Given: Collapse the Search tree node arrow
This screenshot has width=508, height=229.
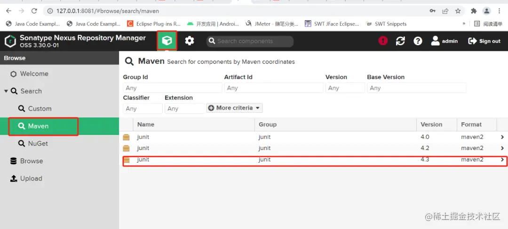Looking at the screenshot, I should [x=6, y=91].
